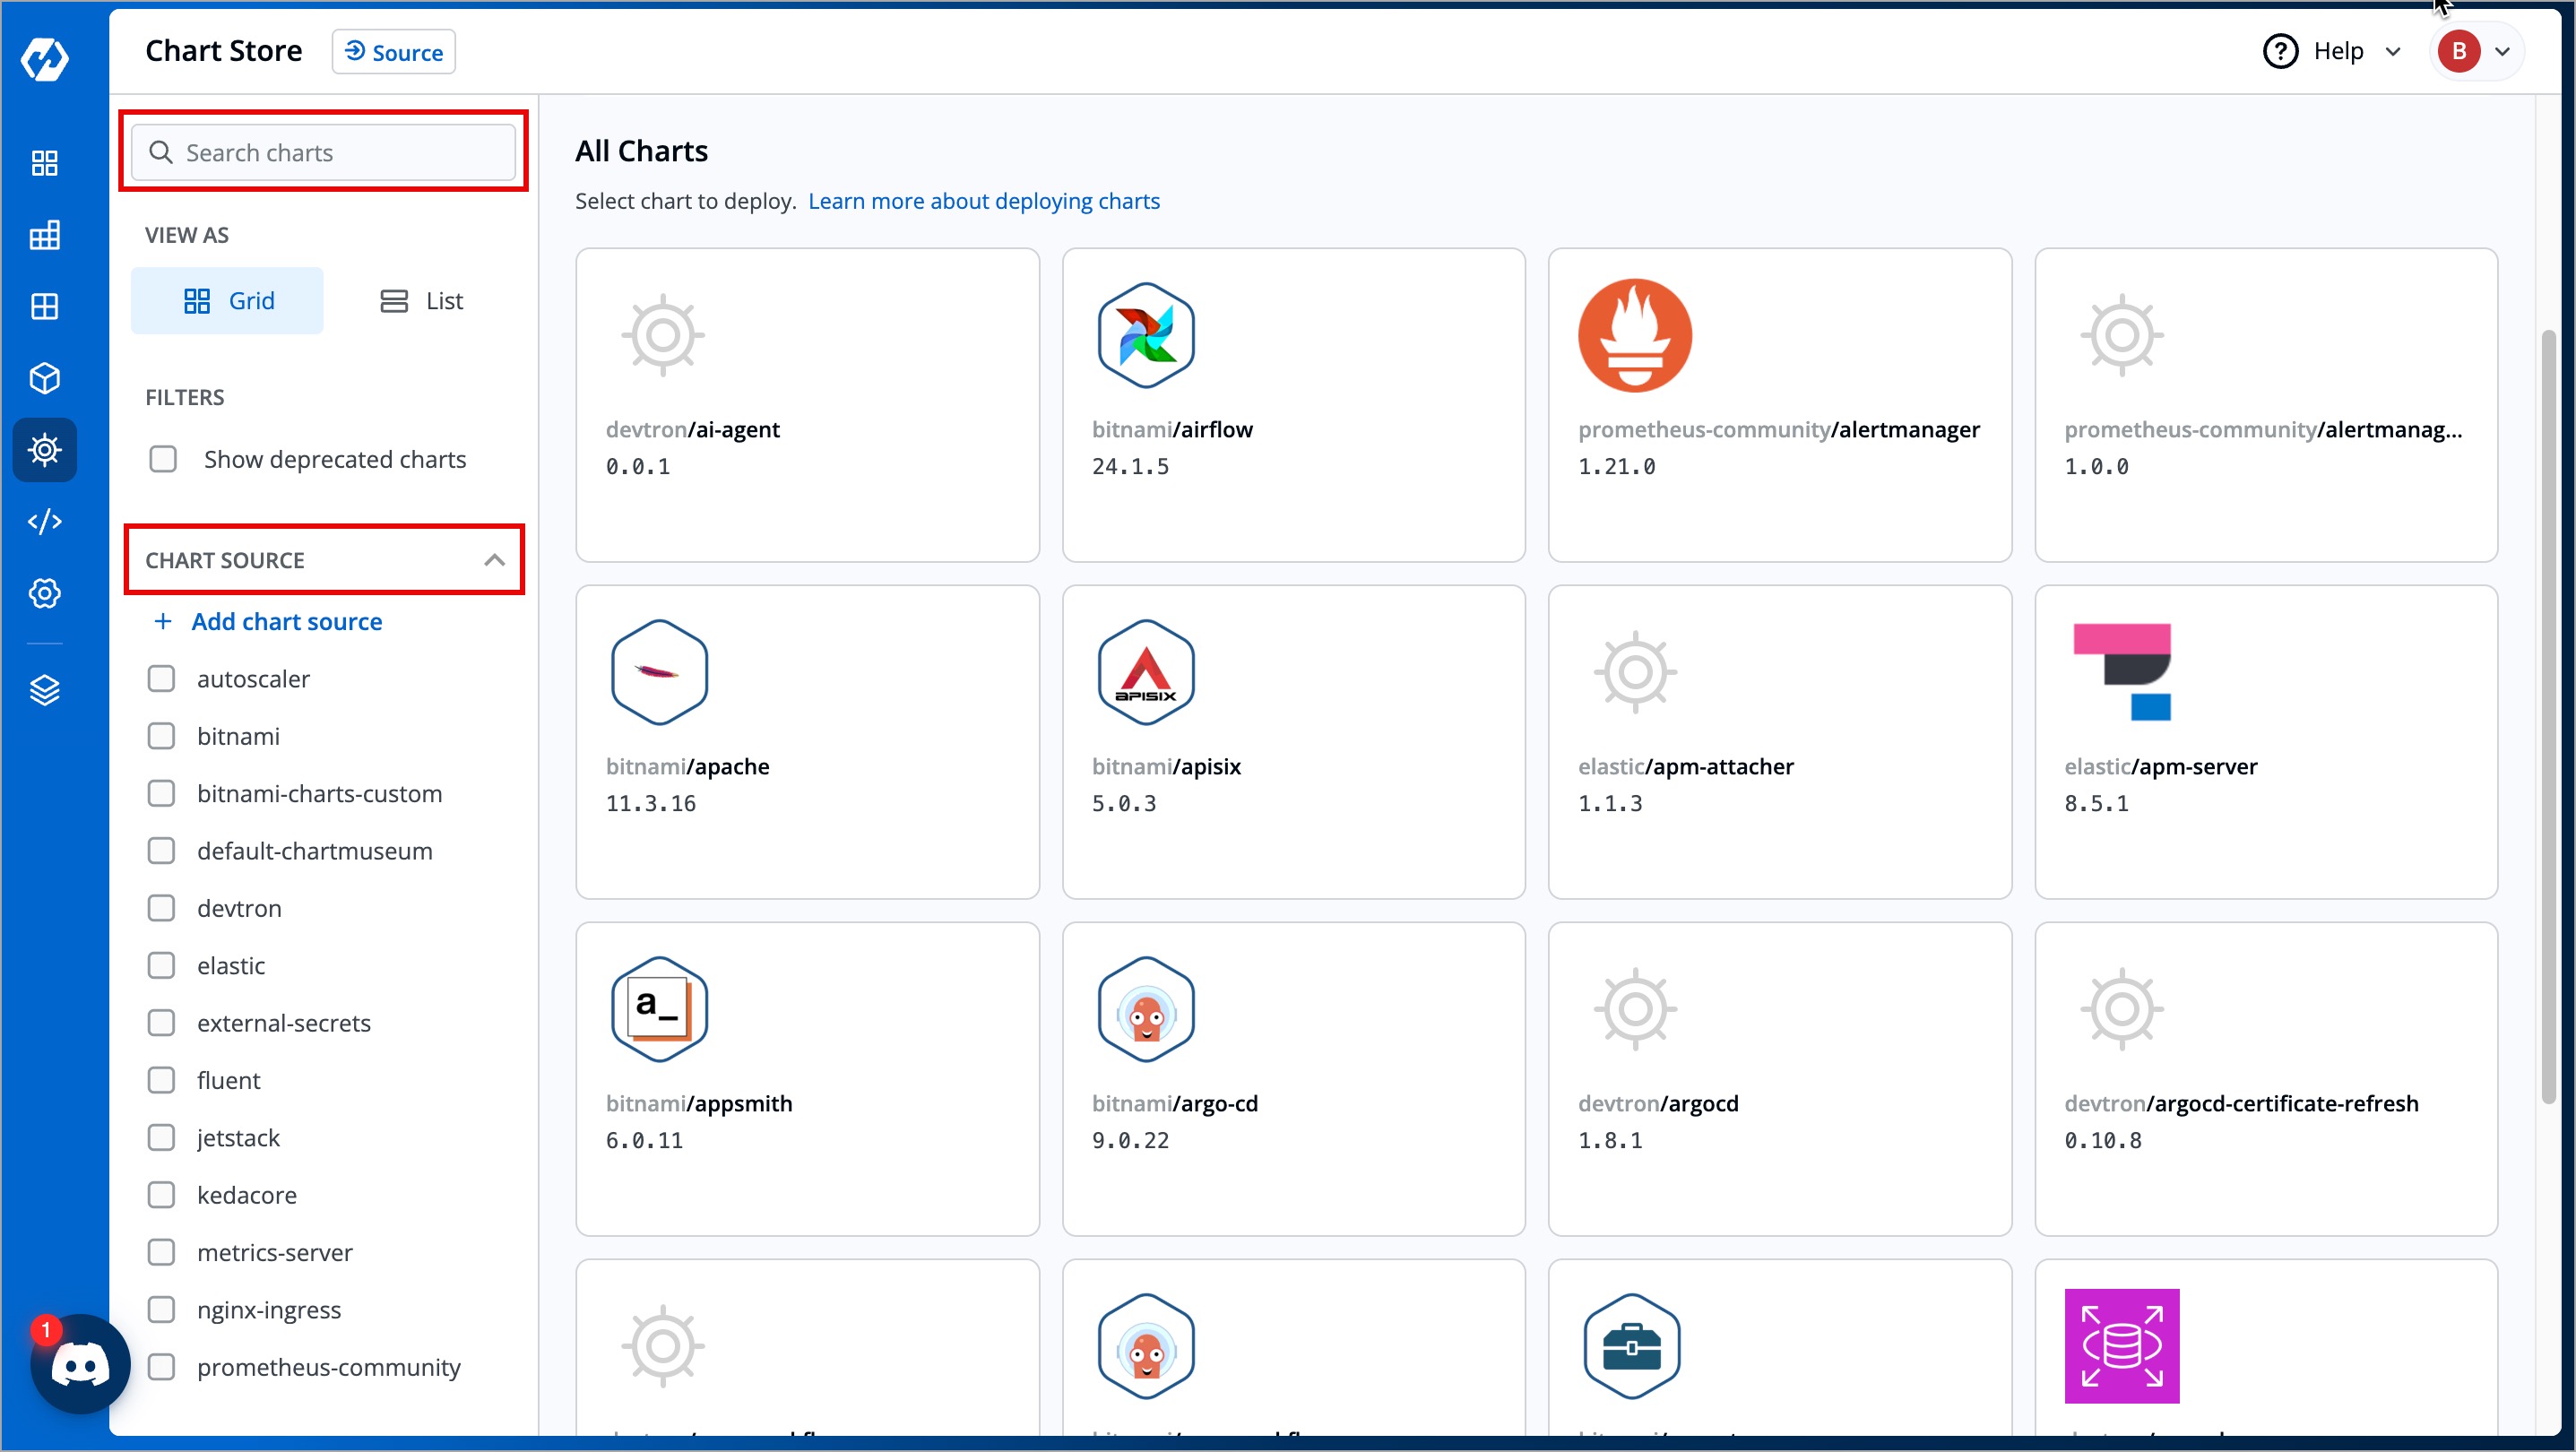Image resolution: width=2576 pixels, height=1452 pixels.
Task: Enable Show deprecated charts checkbox
Action: 163,459
